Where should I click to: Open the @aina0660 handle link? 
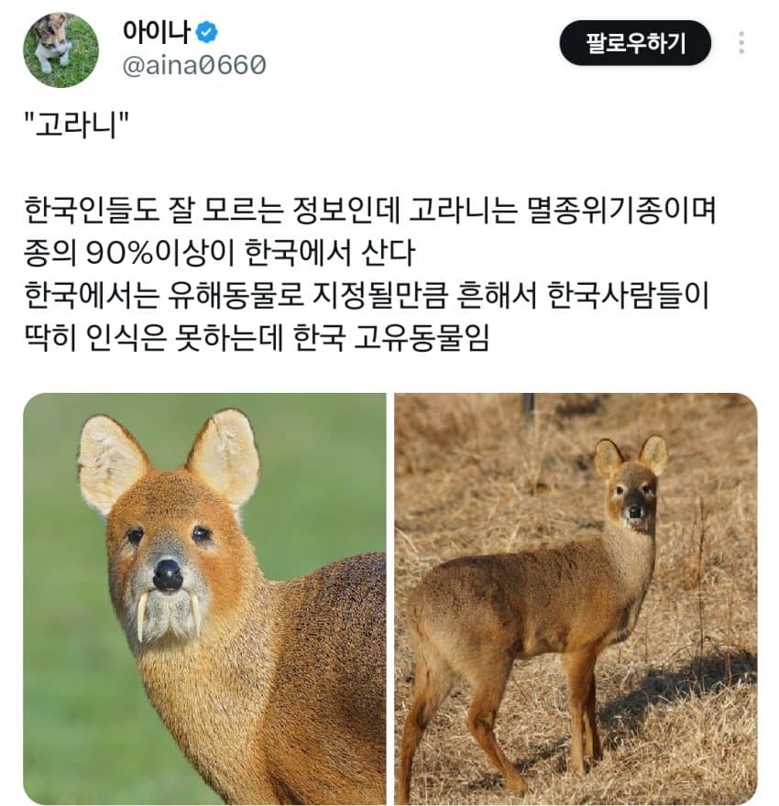coord(193,65)
